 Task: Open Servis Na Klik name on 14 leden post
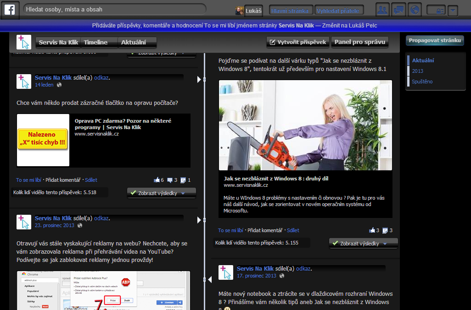point(53,77)
